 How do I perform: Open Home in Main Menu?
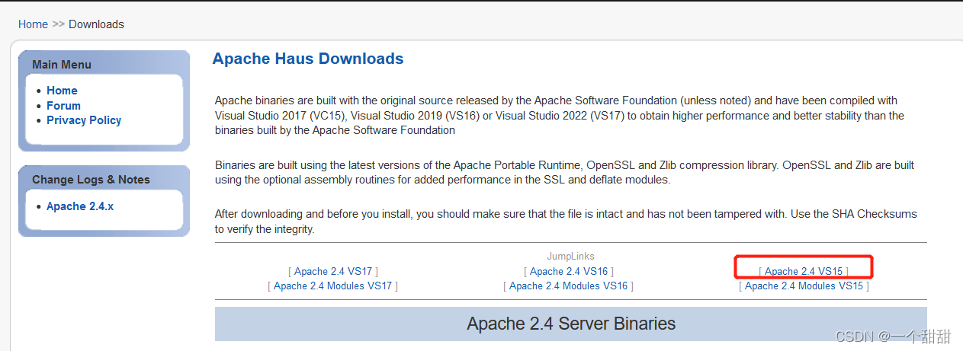pyautogui.click(x=62, y=91)
